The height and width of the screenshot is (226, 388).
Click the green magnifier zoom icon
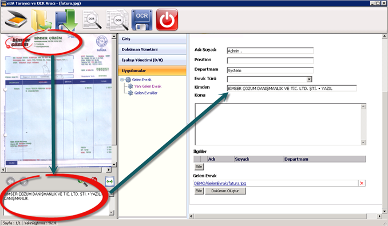82,183
